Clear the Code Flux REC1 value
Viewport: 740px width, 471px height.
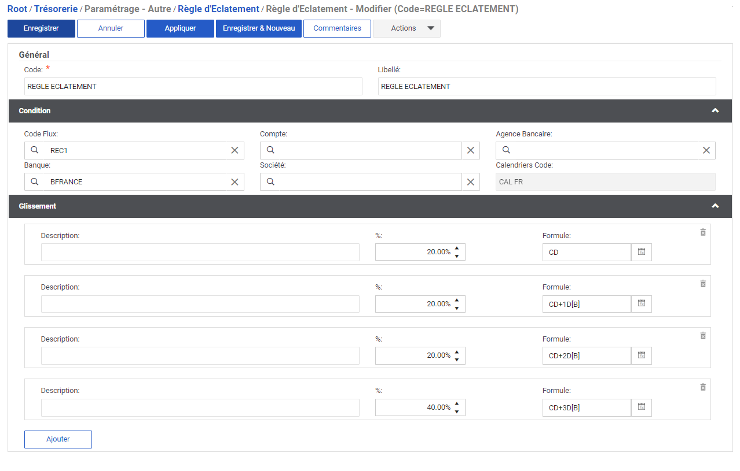pyautogui.click(x=235, y=150)
